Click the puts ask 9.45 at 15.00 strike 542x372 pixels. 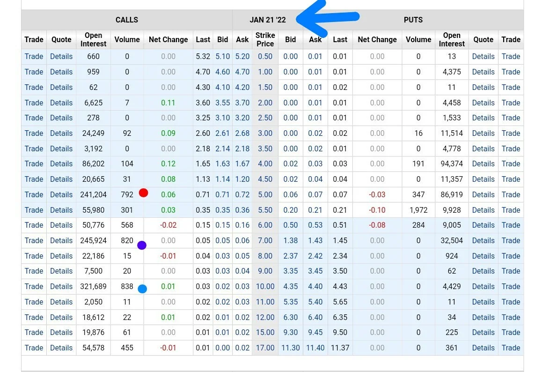coord(315,332)
